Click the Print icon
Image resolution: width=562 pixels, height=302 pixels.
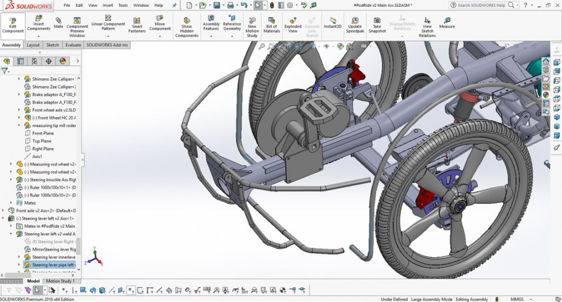230,6
